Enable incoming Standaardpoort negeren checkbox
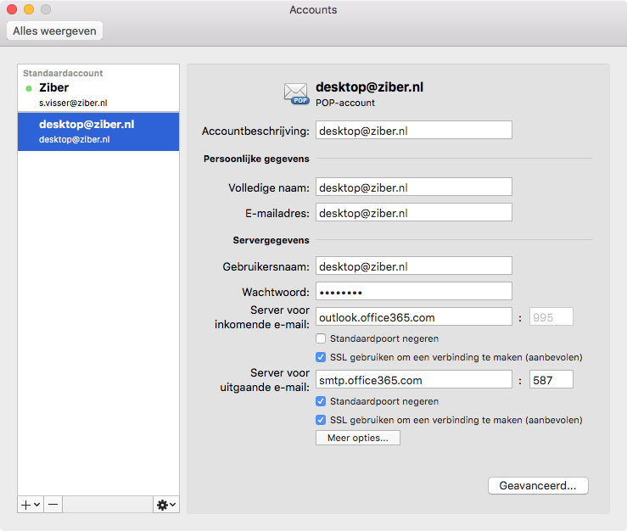Screen dimensions: 627x531 point(321,338)
